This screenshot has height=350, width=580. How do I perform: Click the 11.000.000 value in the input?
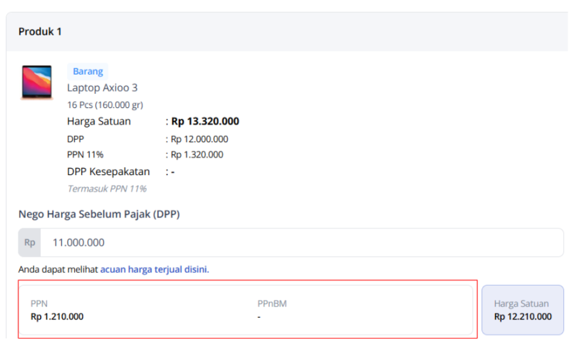click(79, 243)
